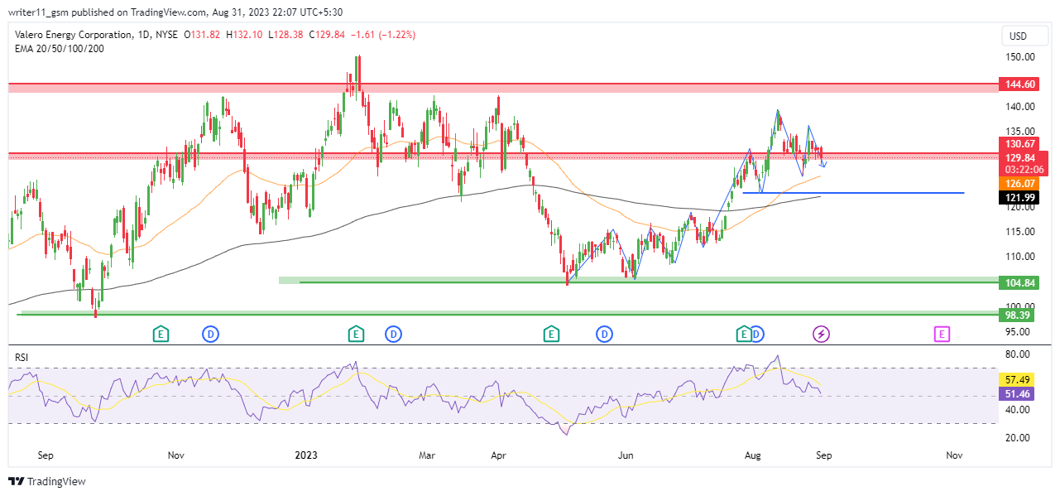Click the purple lightning news event marker
Image resolution: width=1060 pixels, height=496 pixels.
point(821,335)
